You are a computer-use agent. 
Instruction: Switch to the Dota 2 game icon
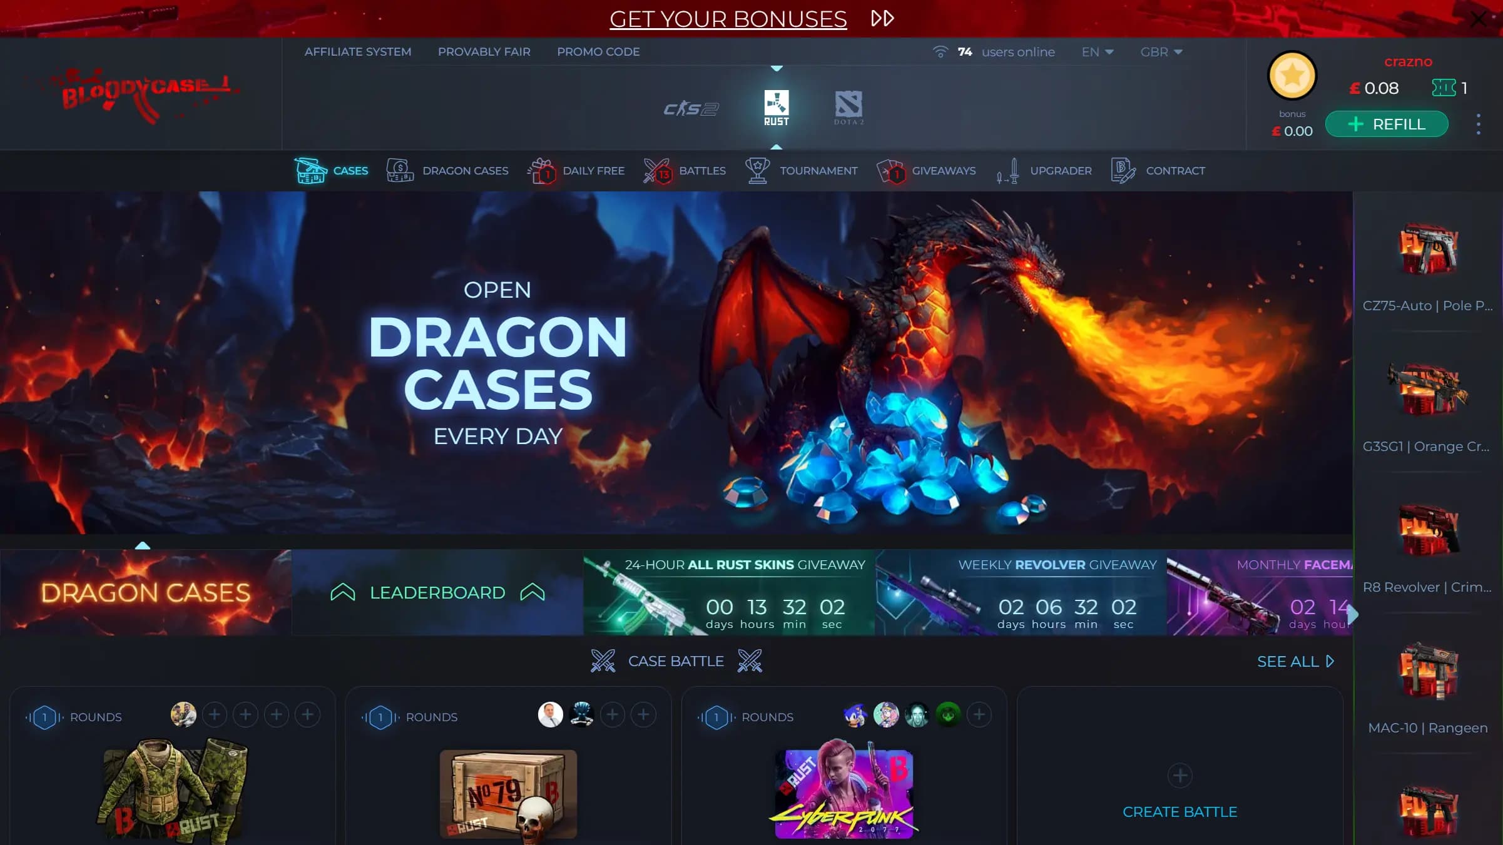tap(848, 108)
